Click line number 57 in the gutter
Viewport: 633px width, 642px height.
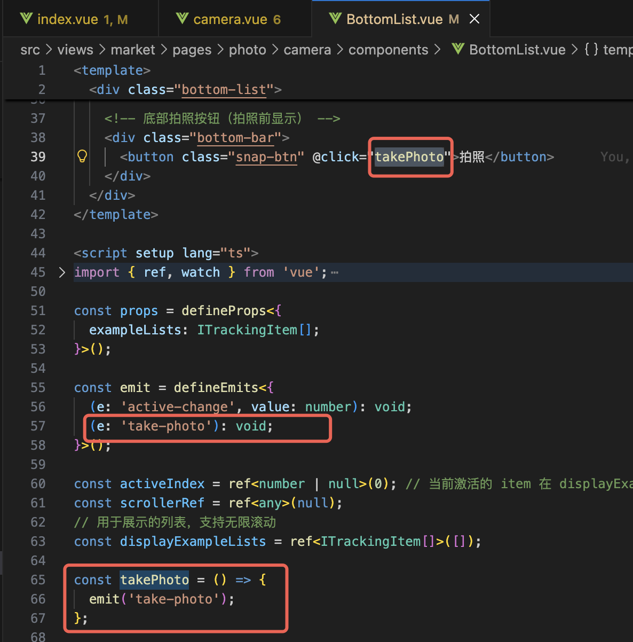(38, 426)
